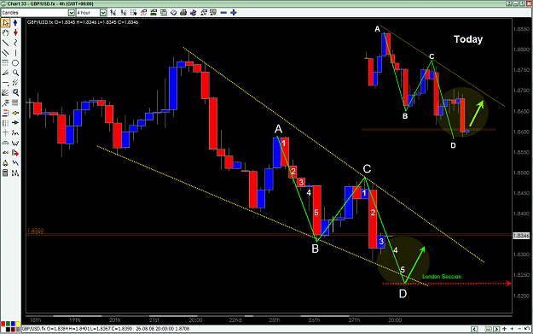Select the green right-arrow tool

tap(15, 122)
